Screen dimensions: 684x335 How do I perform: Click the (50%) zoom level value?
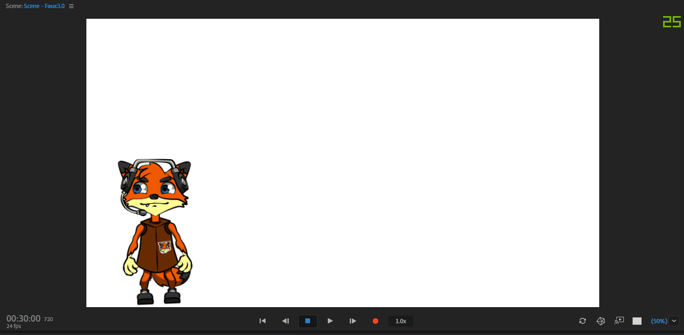(659, 321)
